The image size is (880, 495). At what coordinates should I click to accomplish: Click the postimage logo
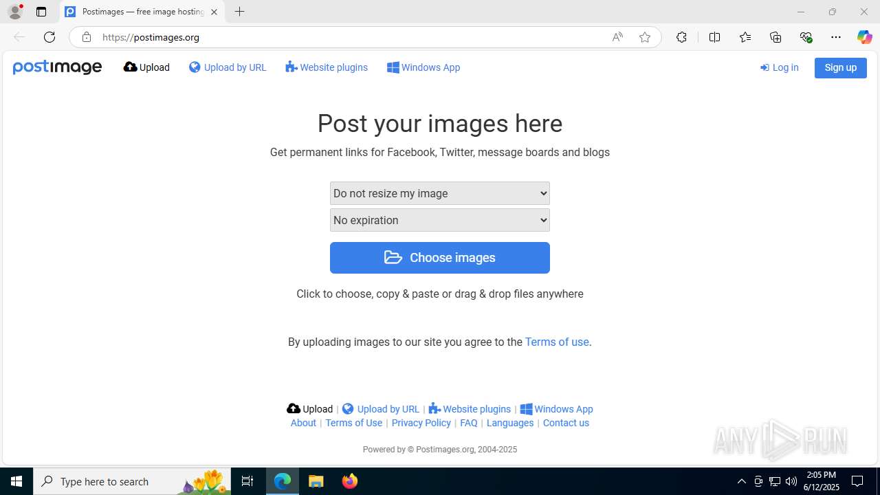[57, 67]
